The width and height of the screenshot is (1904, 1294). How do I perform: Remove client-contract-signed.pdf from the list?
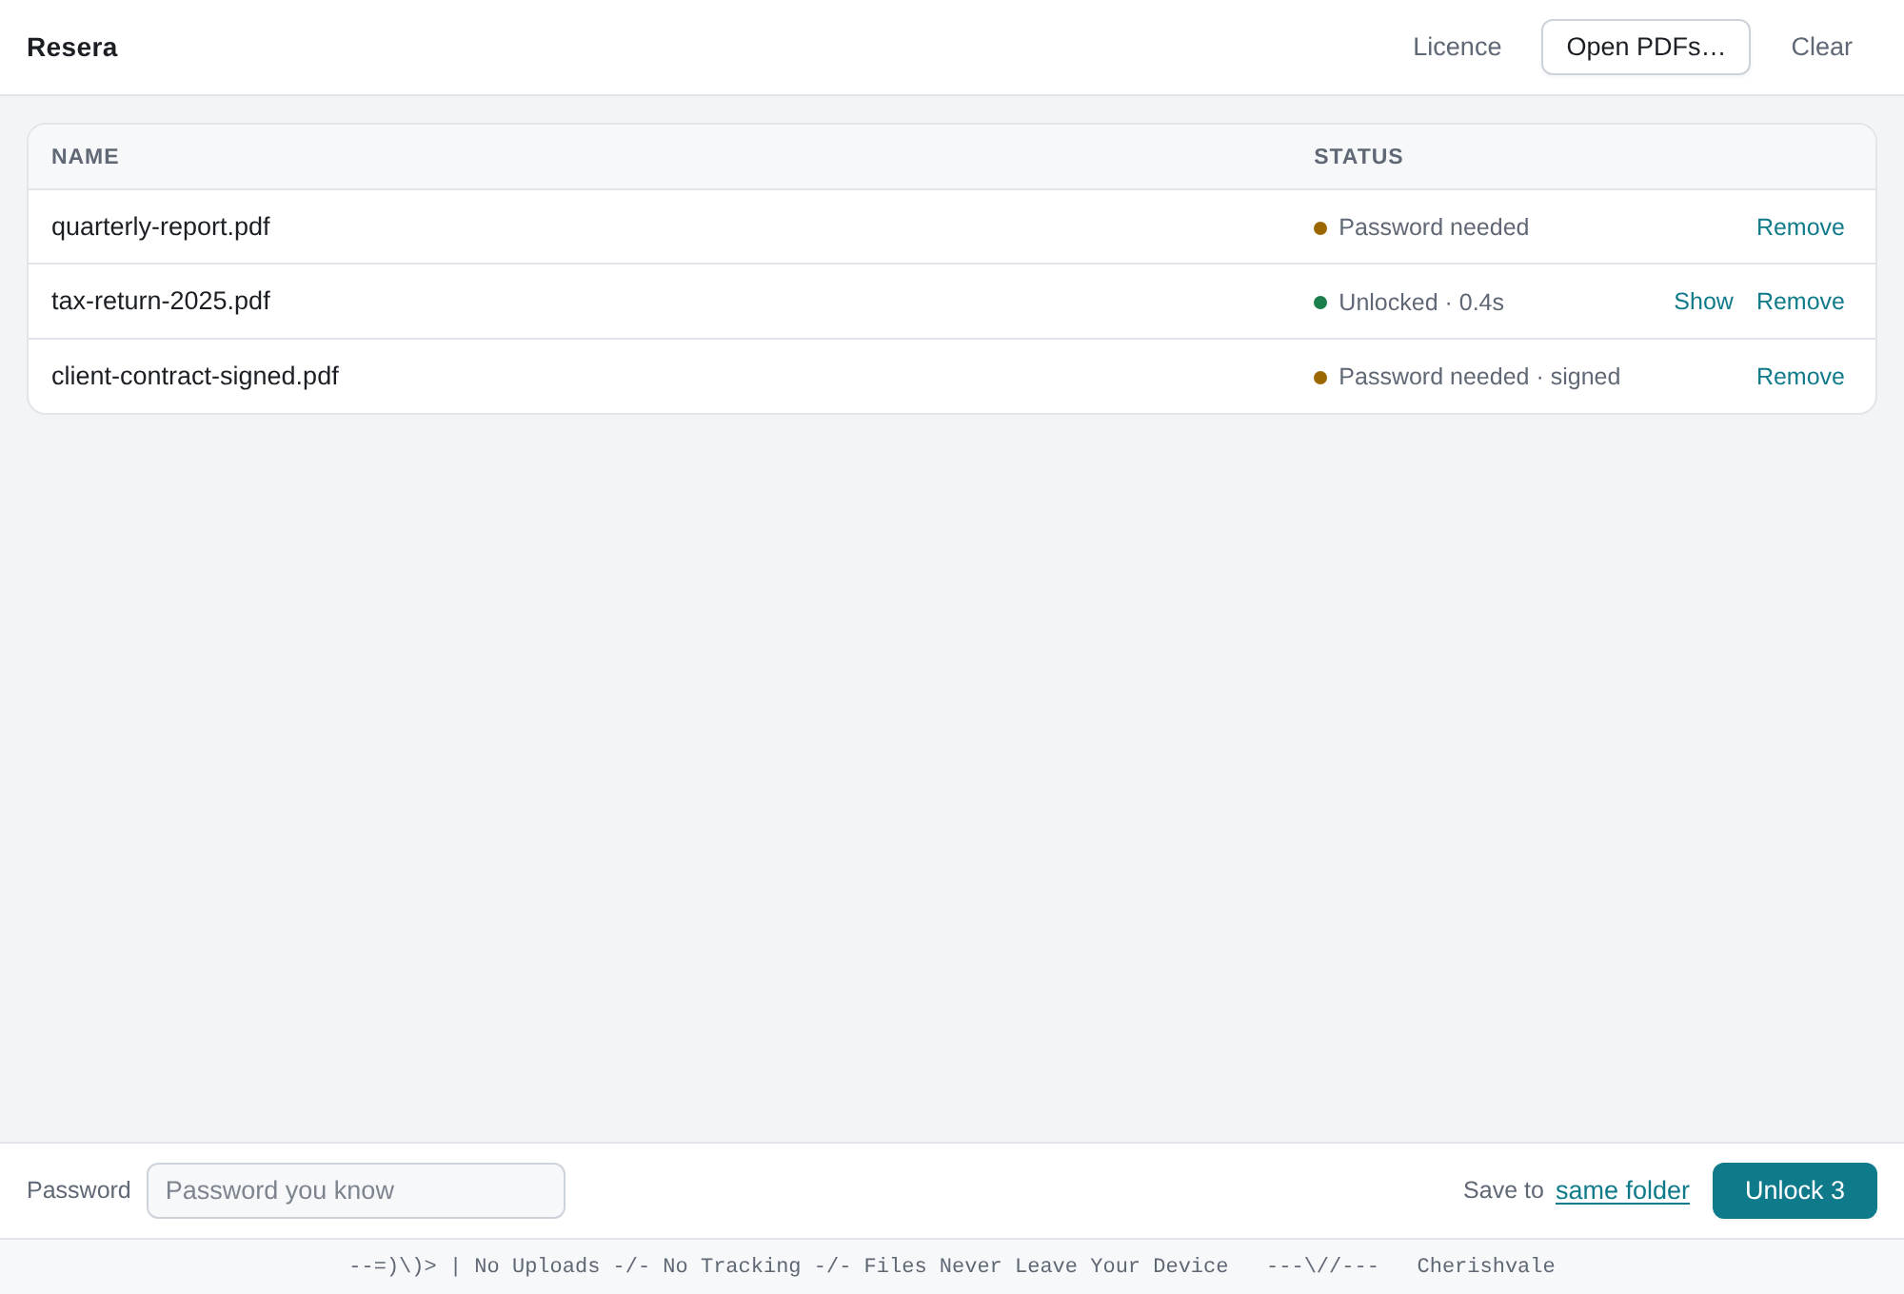[1800, 377]
